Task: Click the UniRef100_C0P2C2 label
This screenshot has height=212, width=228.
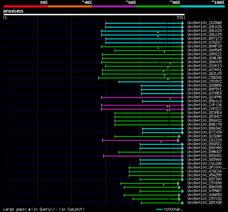Action: (x=204, y=109)
